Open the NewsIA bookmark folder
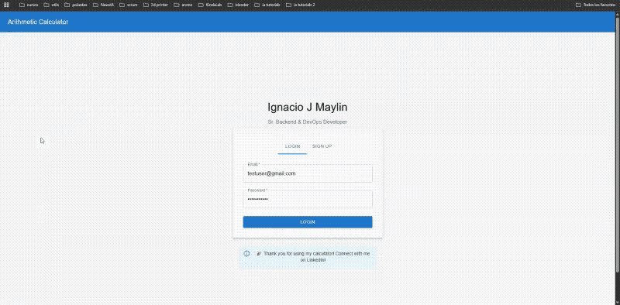Image resolution: width=620 pixels, height=305 pixels. 104,5
